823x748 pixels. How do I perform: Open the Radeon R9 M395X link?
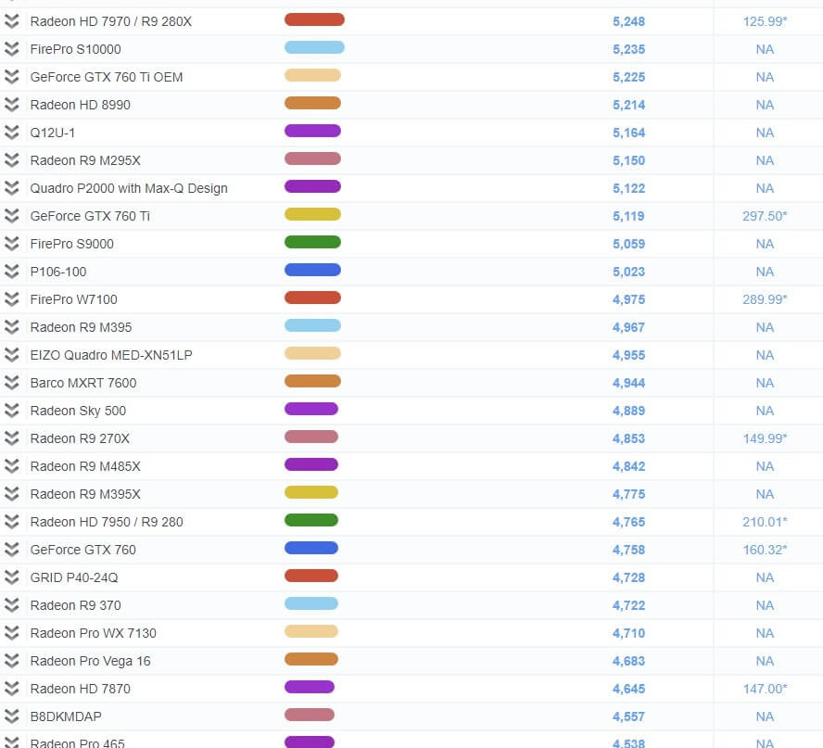[x=85, y=494]
